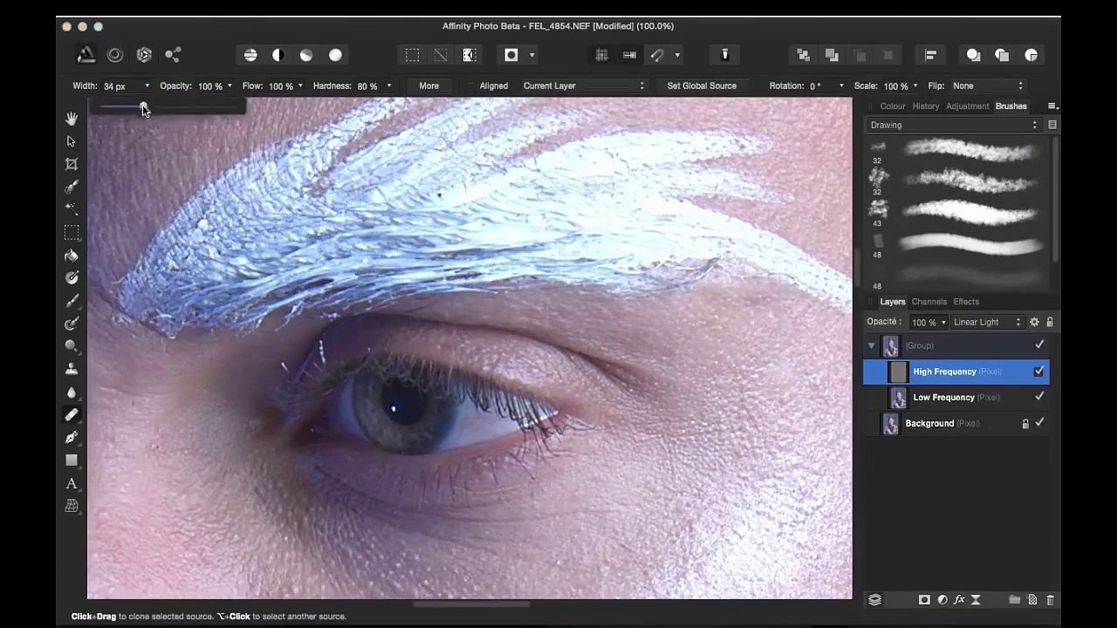This screenshot has width=1117, height=628.
Task: Toggle the grid display toolbar icon
Action: 601,55
